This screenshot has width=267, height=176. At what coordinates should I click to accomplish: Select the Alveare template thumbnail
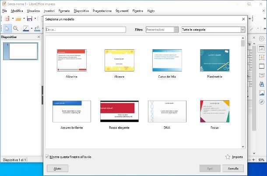(x=119, y=60)
